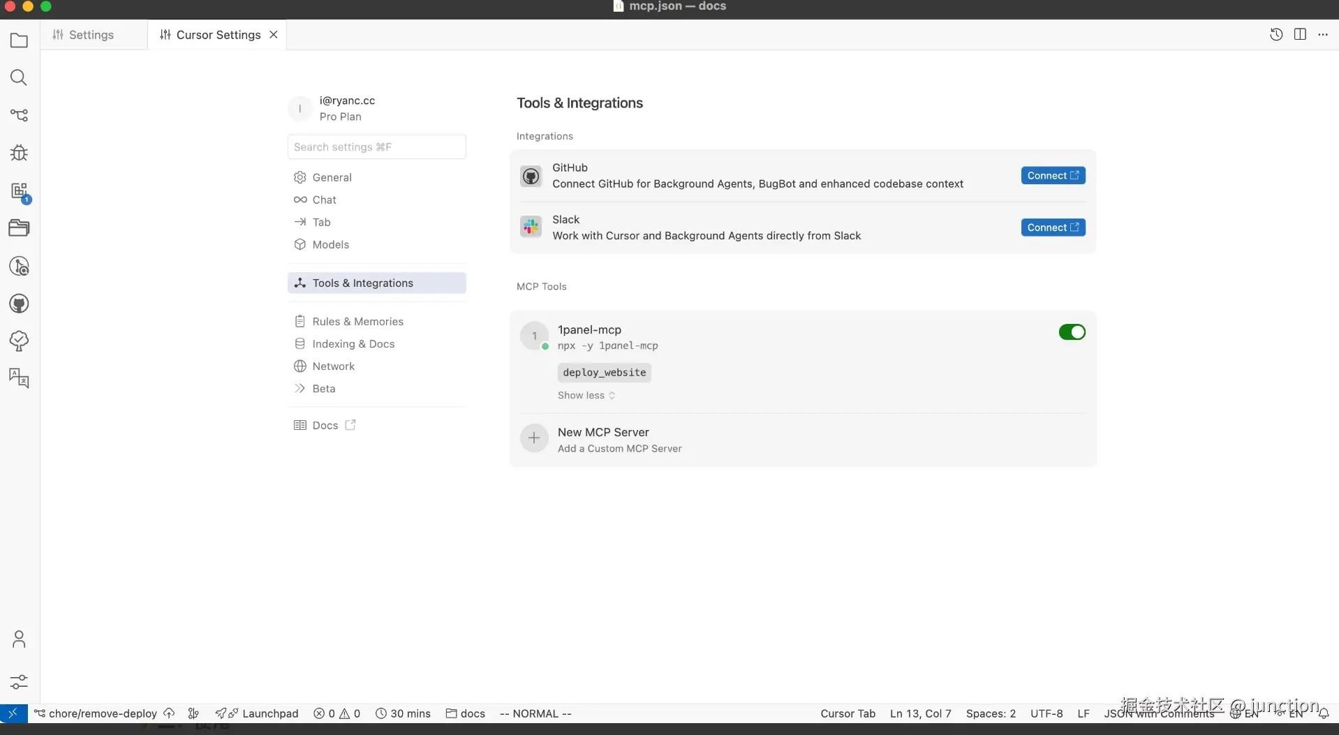
Task: Click the i@ryanc.cc account name
Action: (347, 101)
